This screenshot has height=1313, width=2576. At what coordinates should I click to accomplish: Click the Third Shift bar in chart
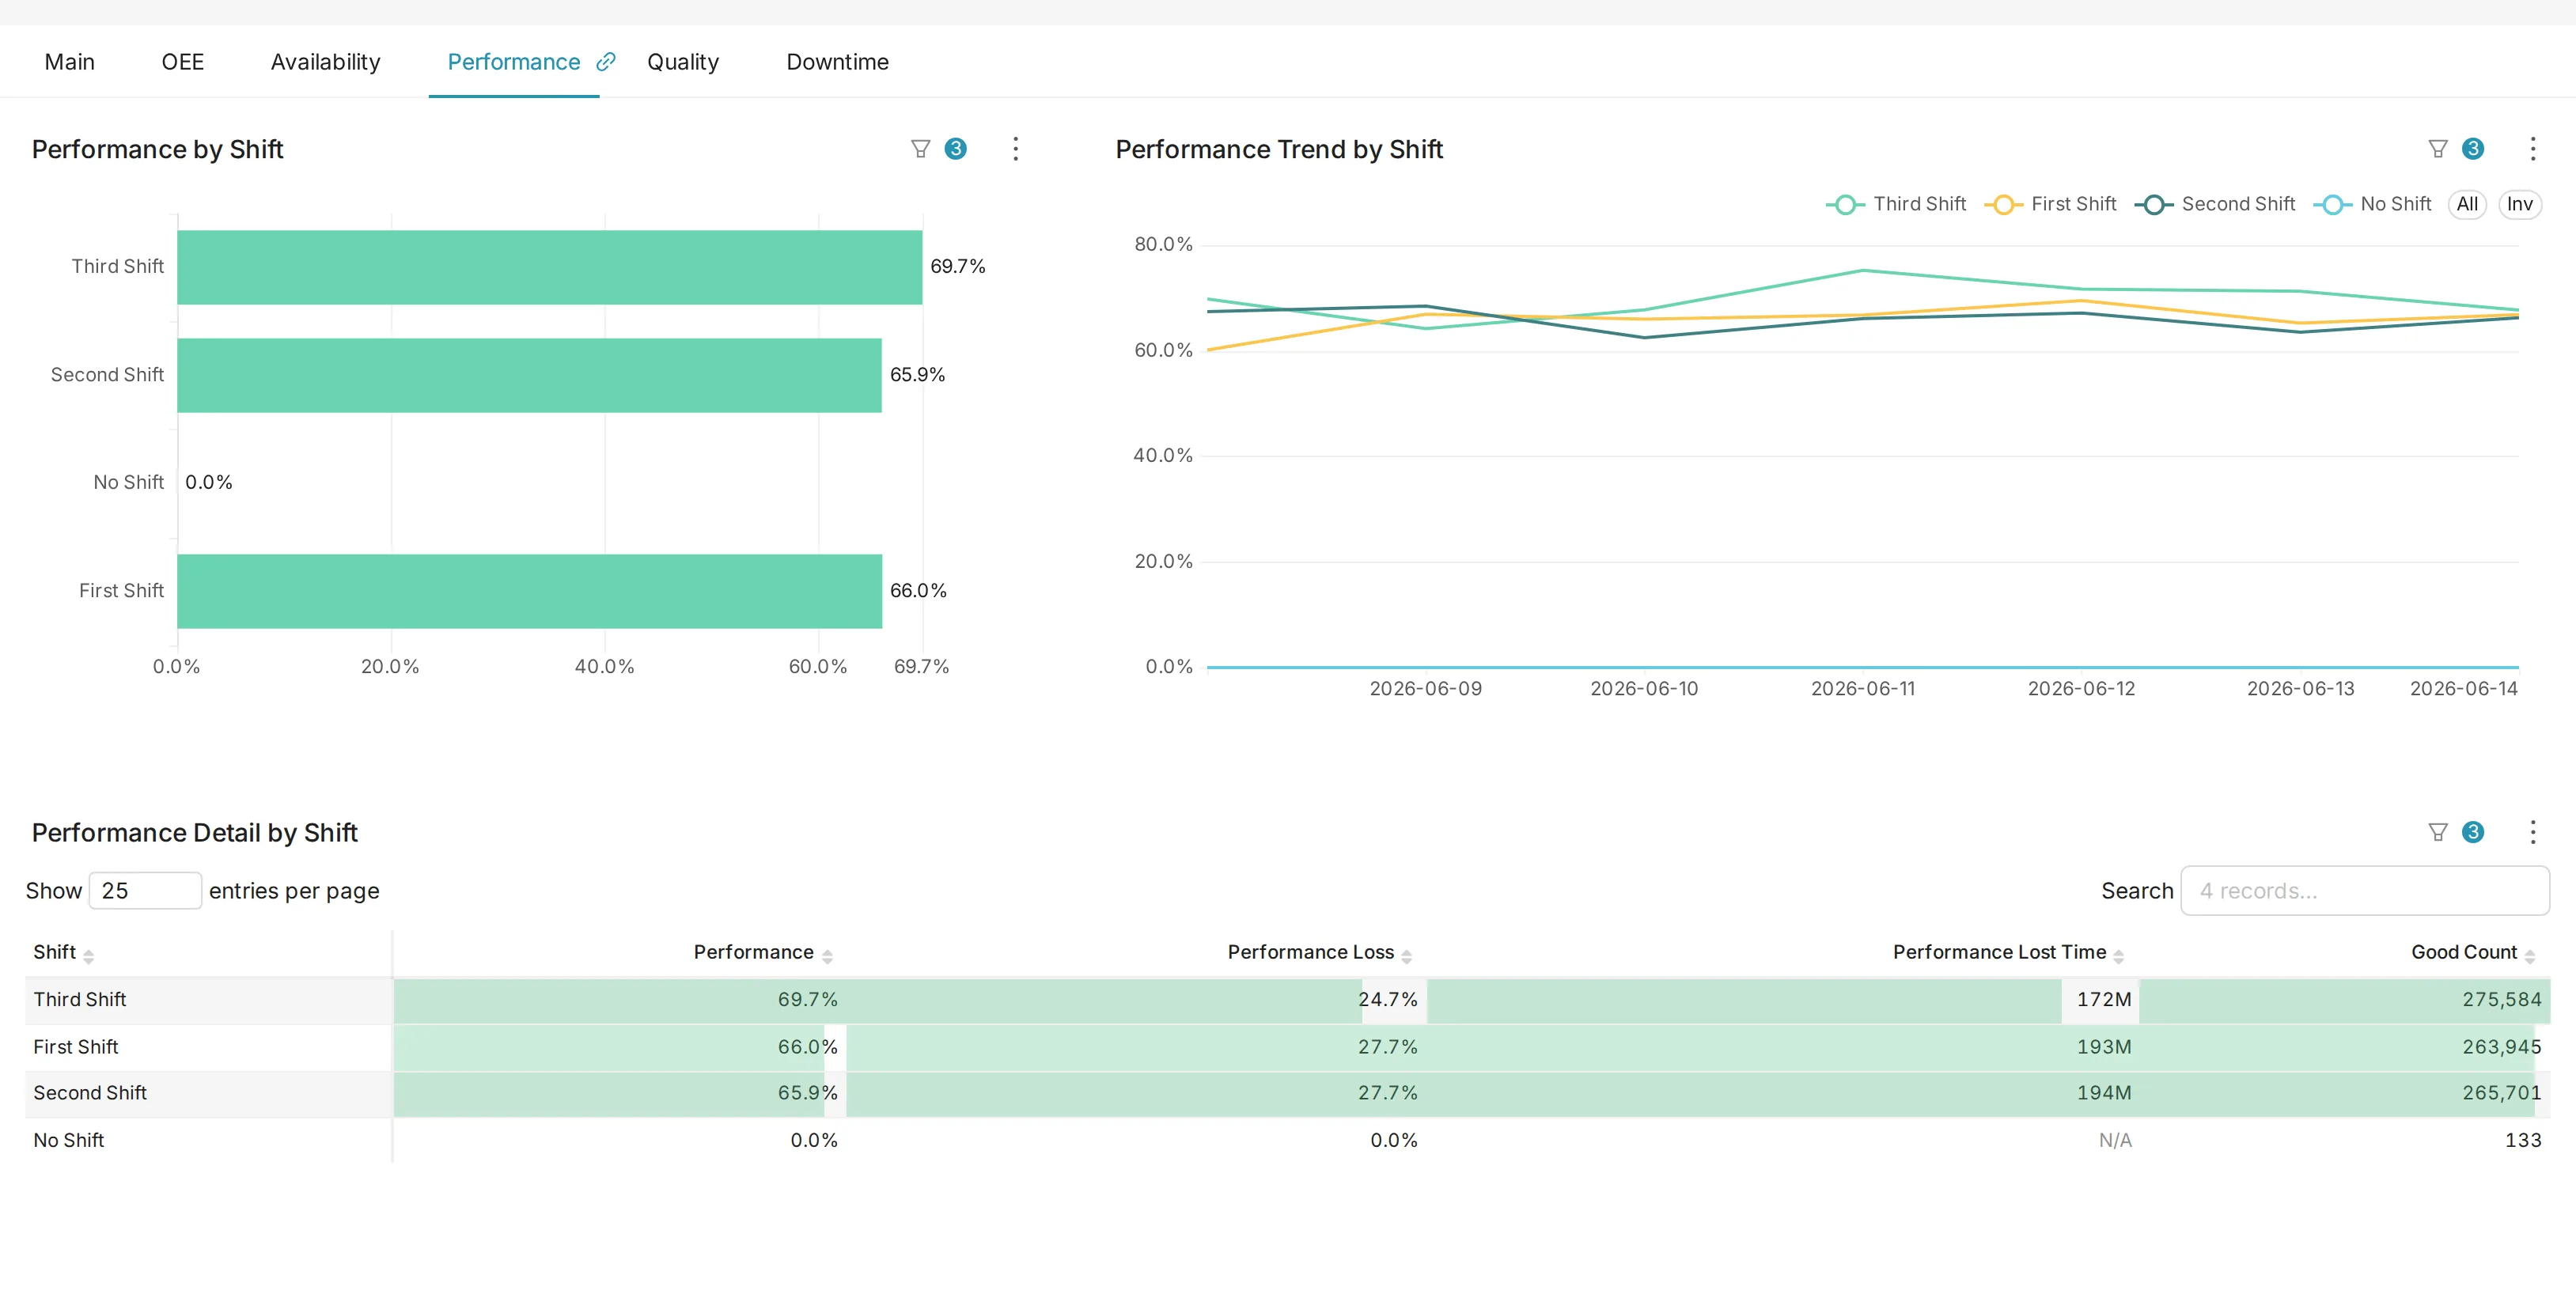(x=549, y=267)
